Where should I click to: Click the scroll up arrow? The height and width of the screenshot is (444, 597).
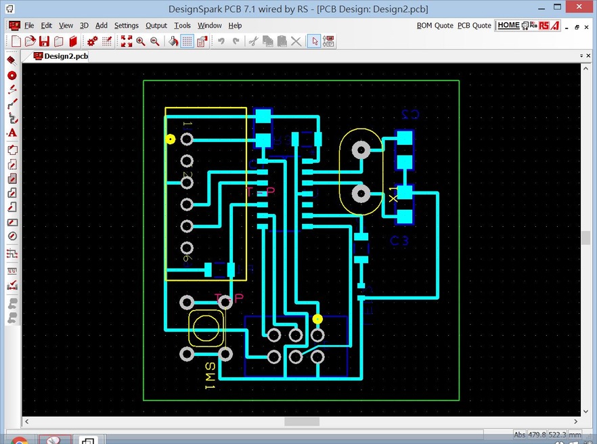[x=585, y=68]
